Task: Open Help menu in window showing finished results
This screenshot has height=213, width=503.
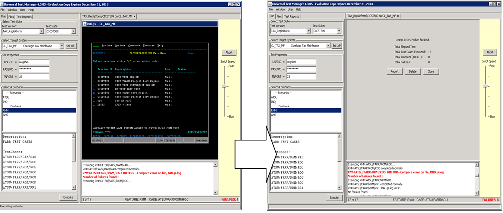Action: pyautogui.click(x=298, y=9)
